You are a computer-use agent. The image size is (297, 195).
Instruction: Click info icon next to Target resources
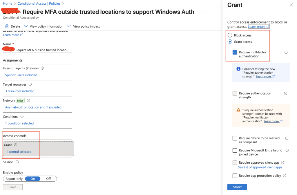(x=30, y=84)
